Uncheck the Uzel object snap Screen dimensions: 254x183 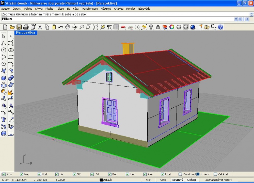(x=163, y=174)
